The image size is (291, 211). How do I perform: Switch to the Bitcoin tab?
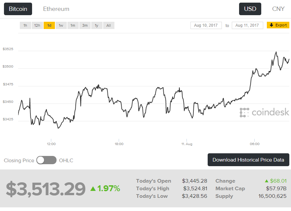pyautogui.click(x=18, y=9)
